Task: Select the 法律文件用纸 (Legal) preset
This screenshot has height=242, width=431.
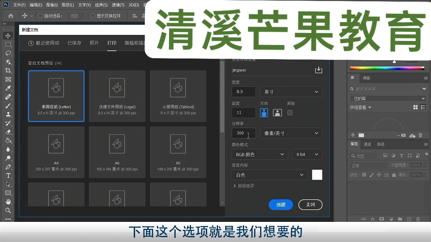Action: click(117, 96)
